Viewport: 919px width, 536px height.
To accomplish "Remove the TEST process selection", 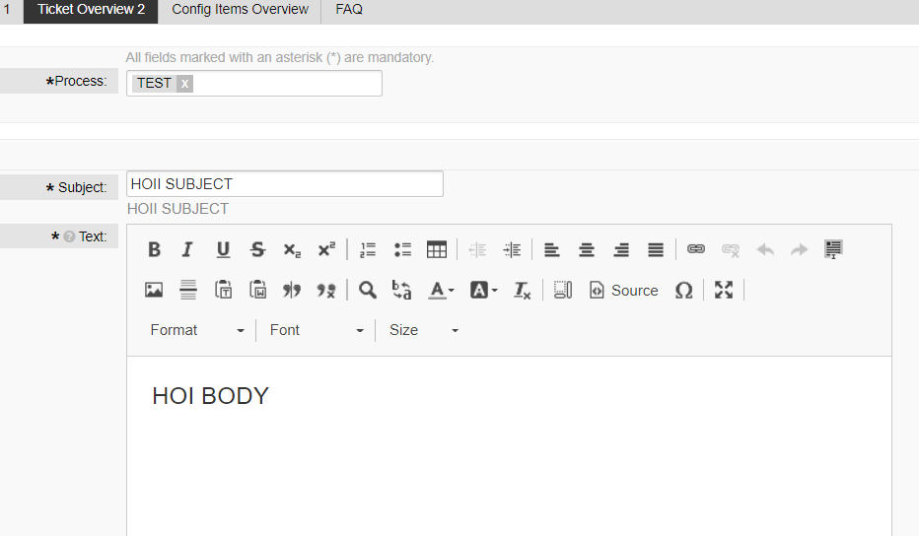I will (184, 83).
